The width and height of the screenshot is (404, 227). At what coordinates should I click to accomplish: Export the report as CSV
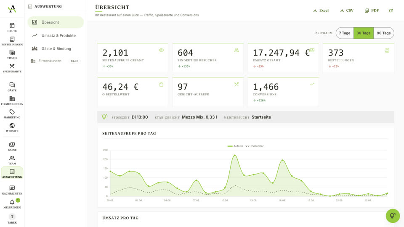347,11
